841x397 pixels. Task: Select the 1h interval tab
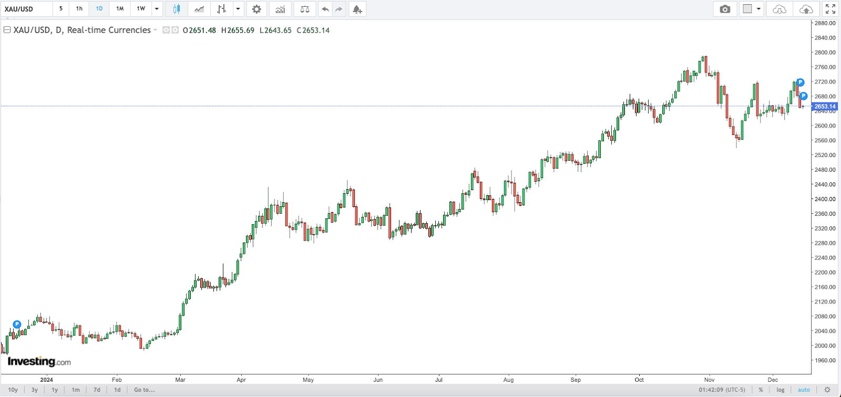click(x=79, y=9)
